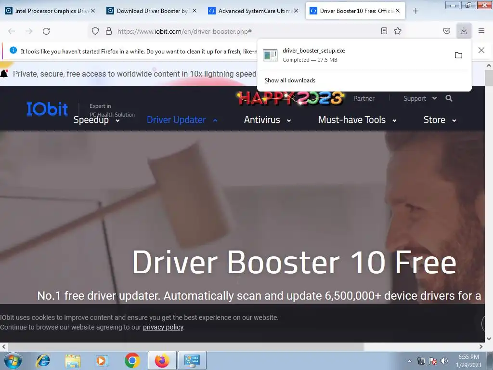Show hidden system tray icons arrow
The width and height of the screenshot is (493, 370).
[x=409, y=361]
